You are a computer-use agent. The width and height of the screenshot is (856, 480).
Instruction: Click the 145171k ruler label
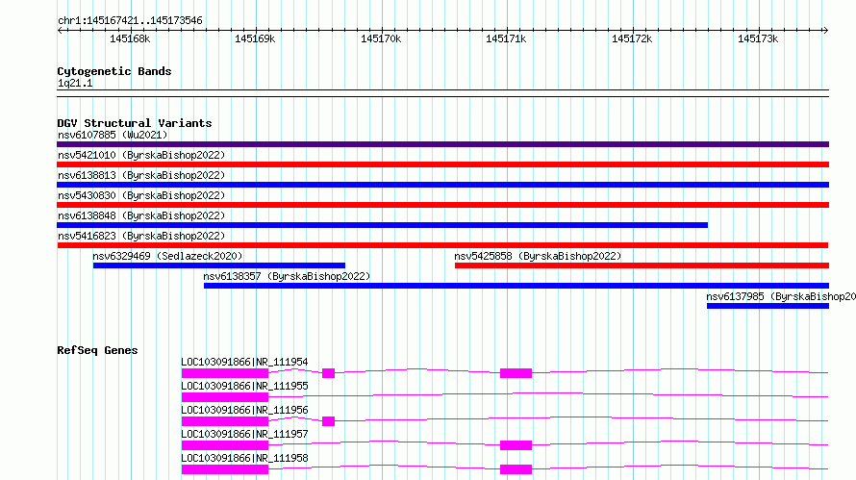point(506,38)
